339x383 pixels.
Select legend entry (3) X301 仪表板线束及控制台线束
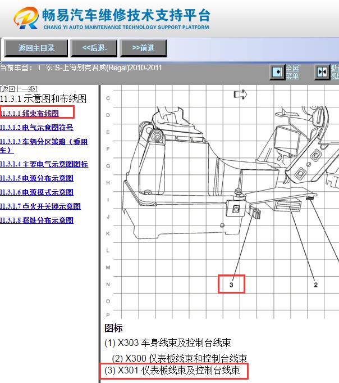[x=172, y=370]
